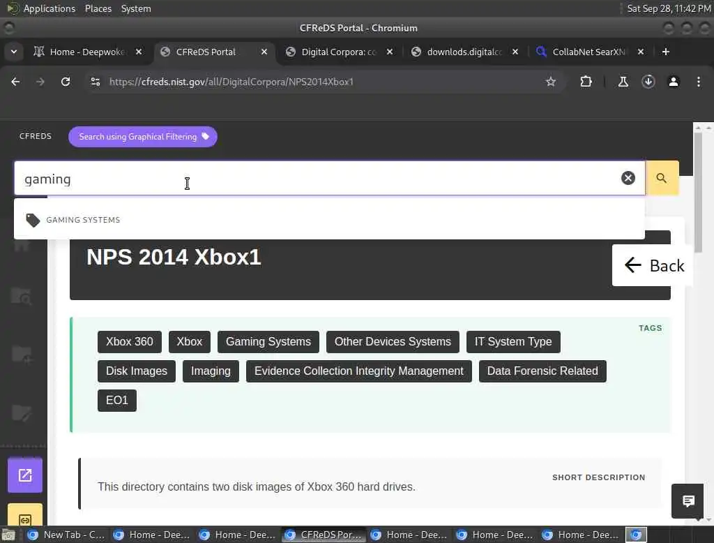The image size is (714, 543).
Task: Switch to the downloads.digitalcorpora tab
Action: [x=464, y=52]
